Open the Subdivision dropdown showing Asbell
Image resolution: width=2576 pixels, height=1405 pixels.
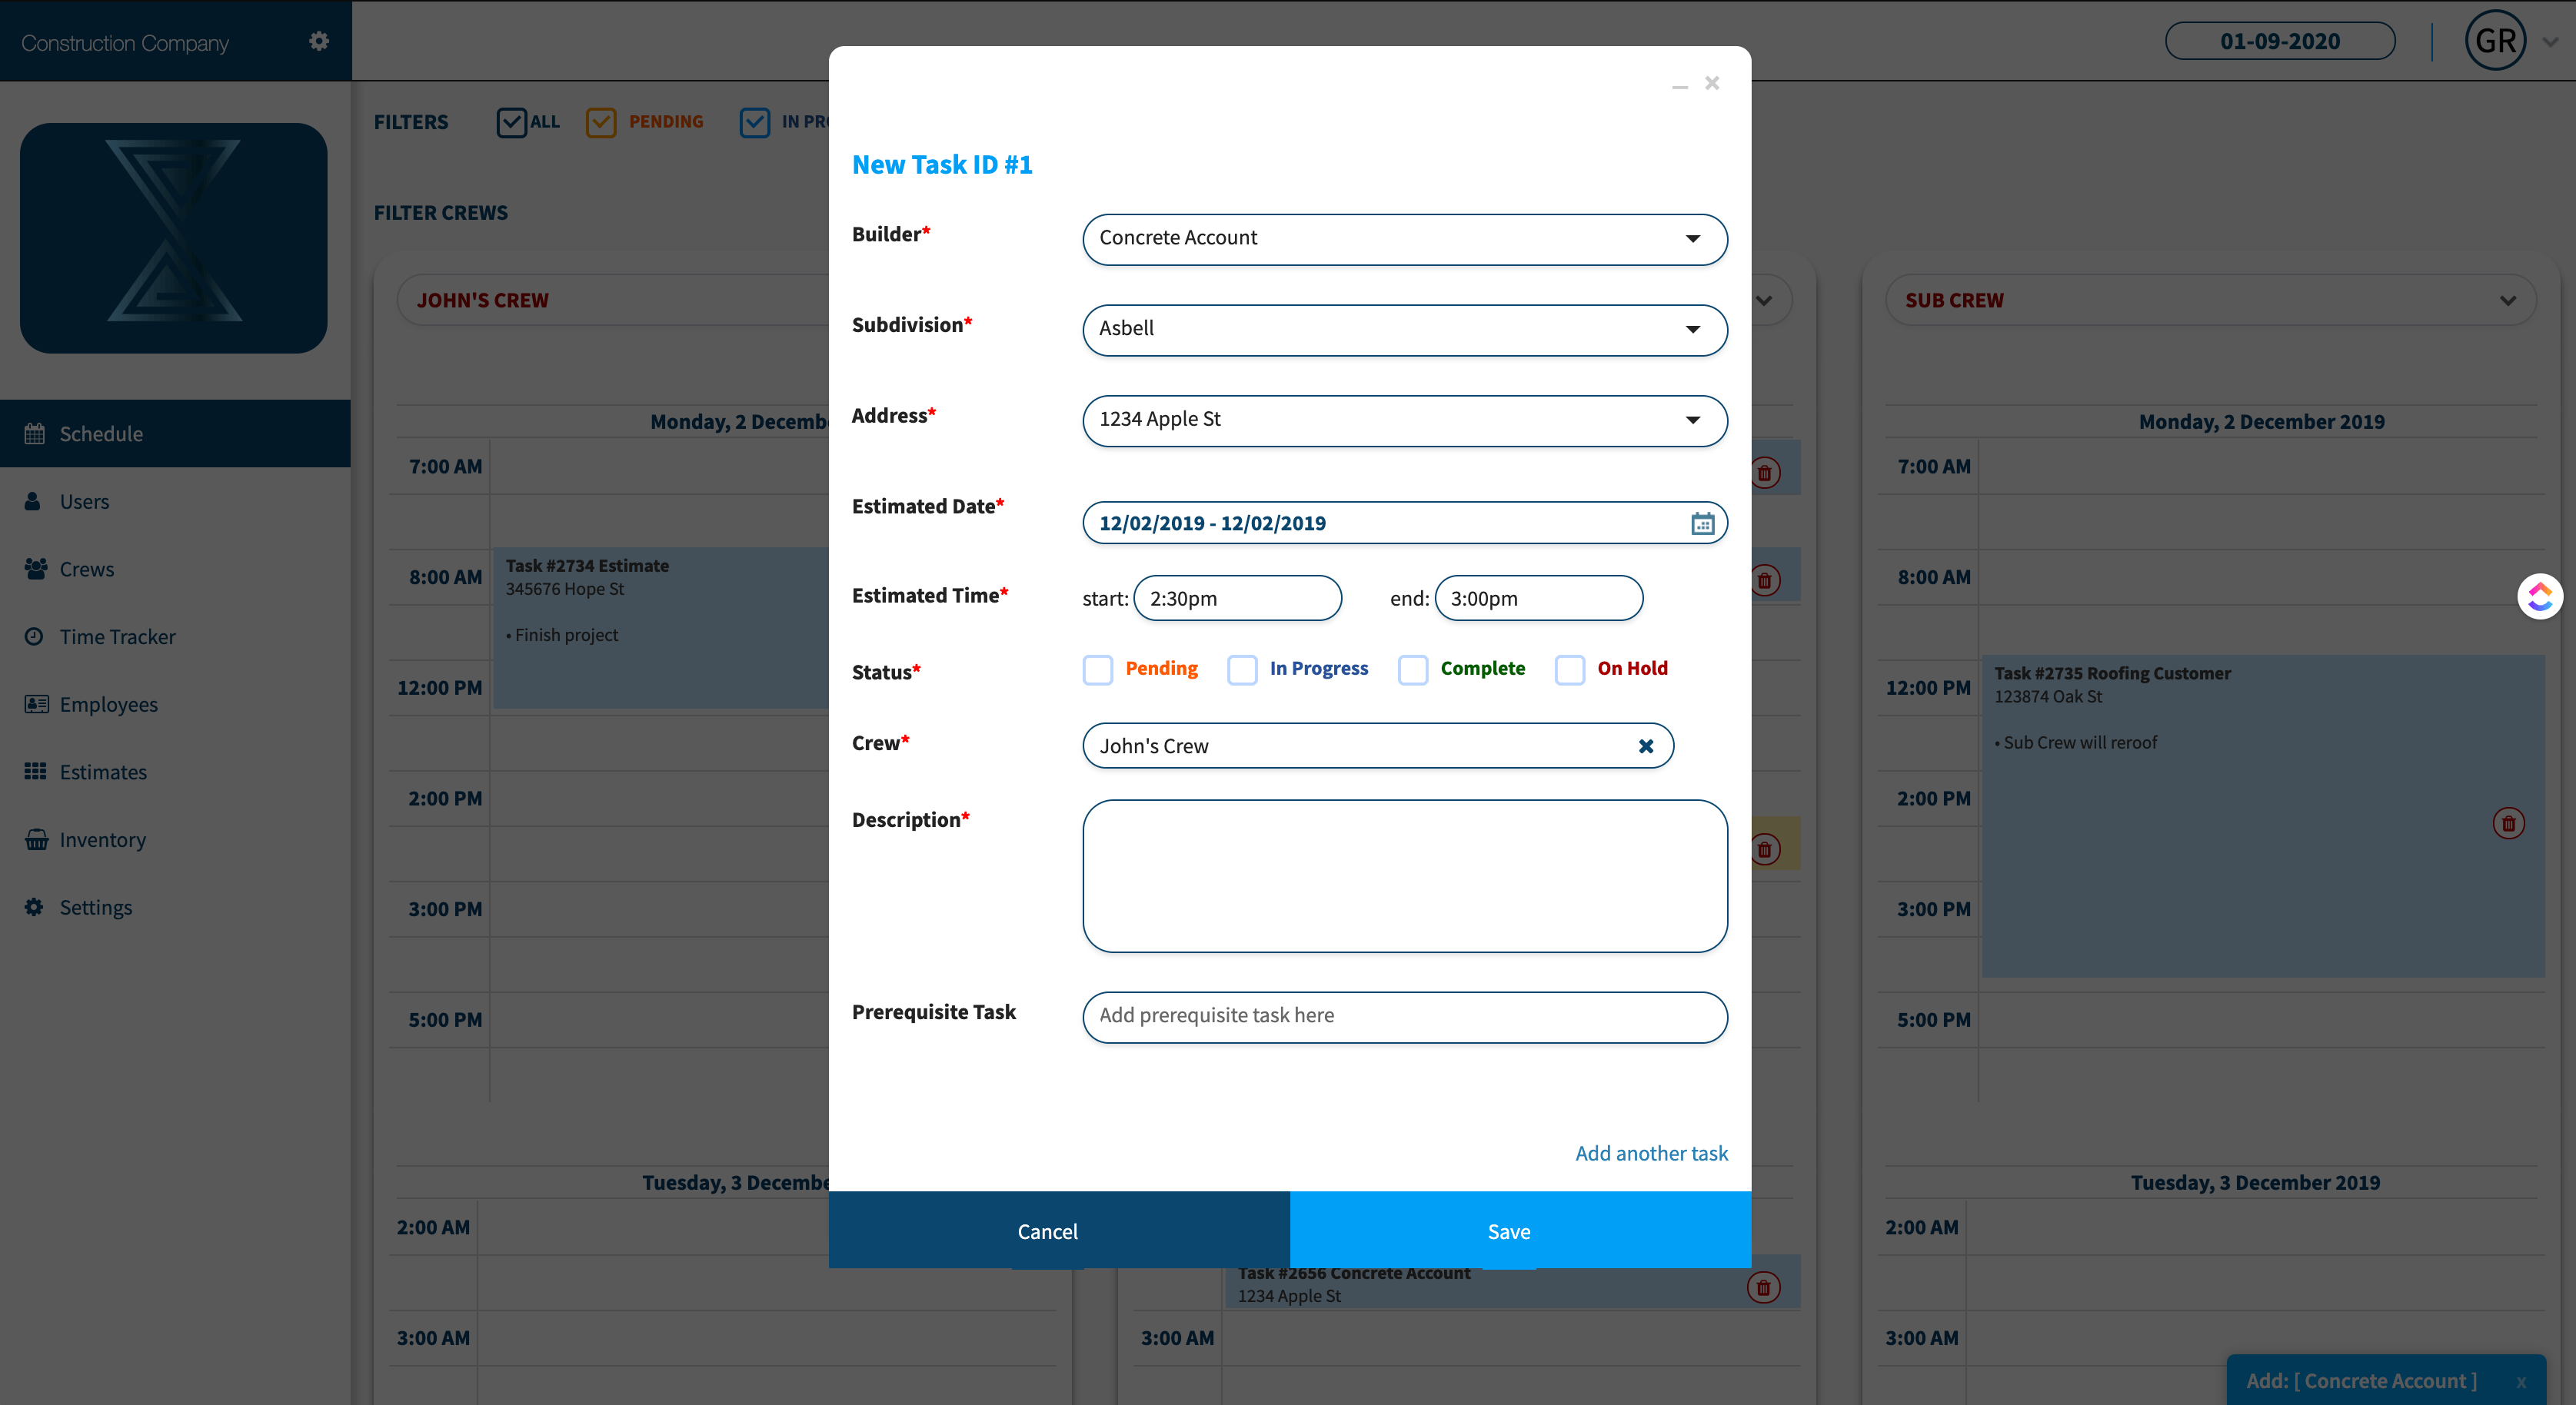click(x=1405, y=330)
